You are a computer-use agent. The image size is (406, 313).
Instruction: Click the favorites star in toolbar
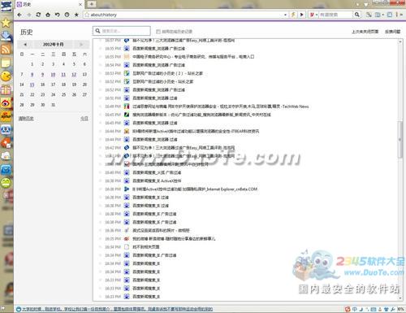[x=76, y=15]
